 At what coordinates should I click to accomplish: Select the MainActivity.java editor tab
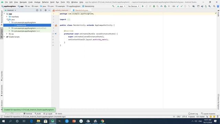click(x=82, y=10)
